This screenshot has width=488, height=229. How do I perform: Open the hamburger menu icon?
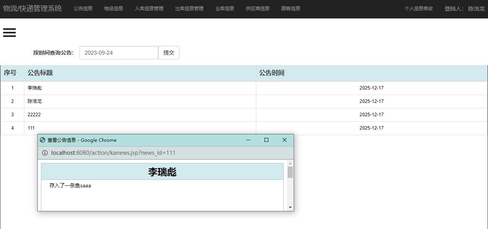(x=9, y=33)
